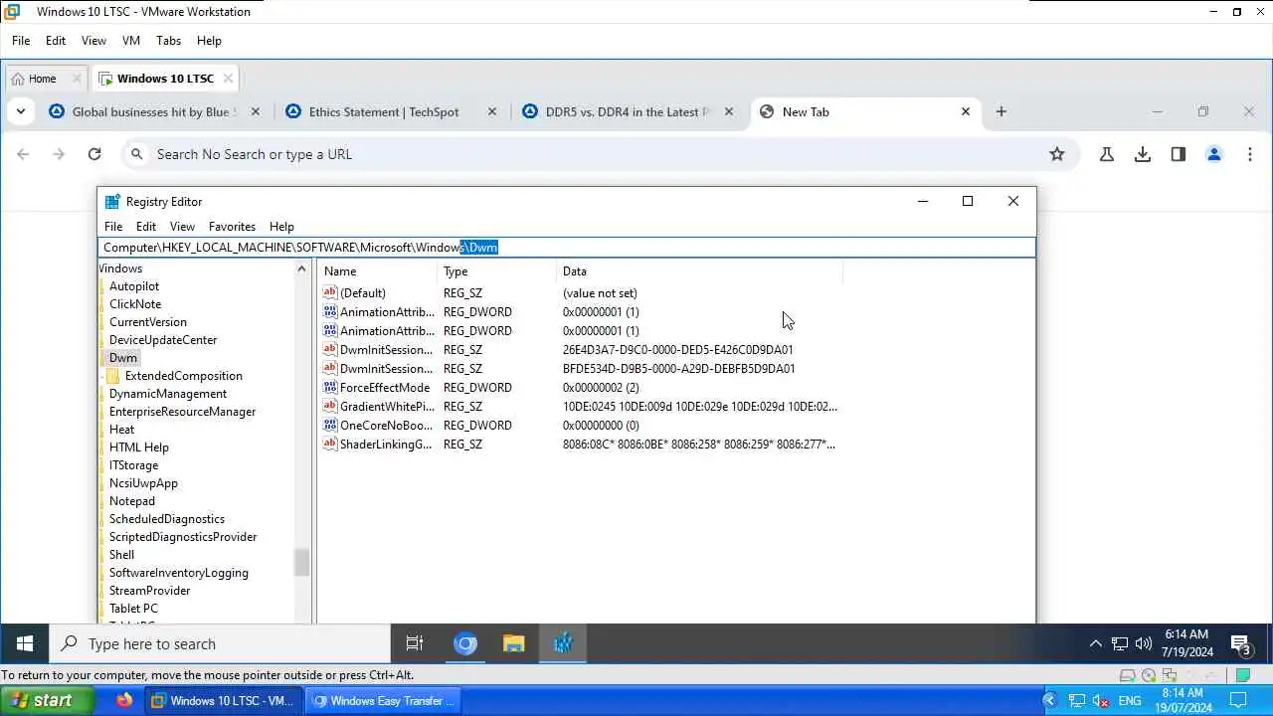Switch to Windows Easy Transfer taskbar button
This screenshot has width=1273, height=716.
pos(383,700)
